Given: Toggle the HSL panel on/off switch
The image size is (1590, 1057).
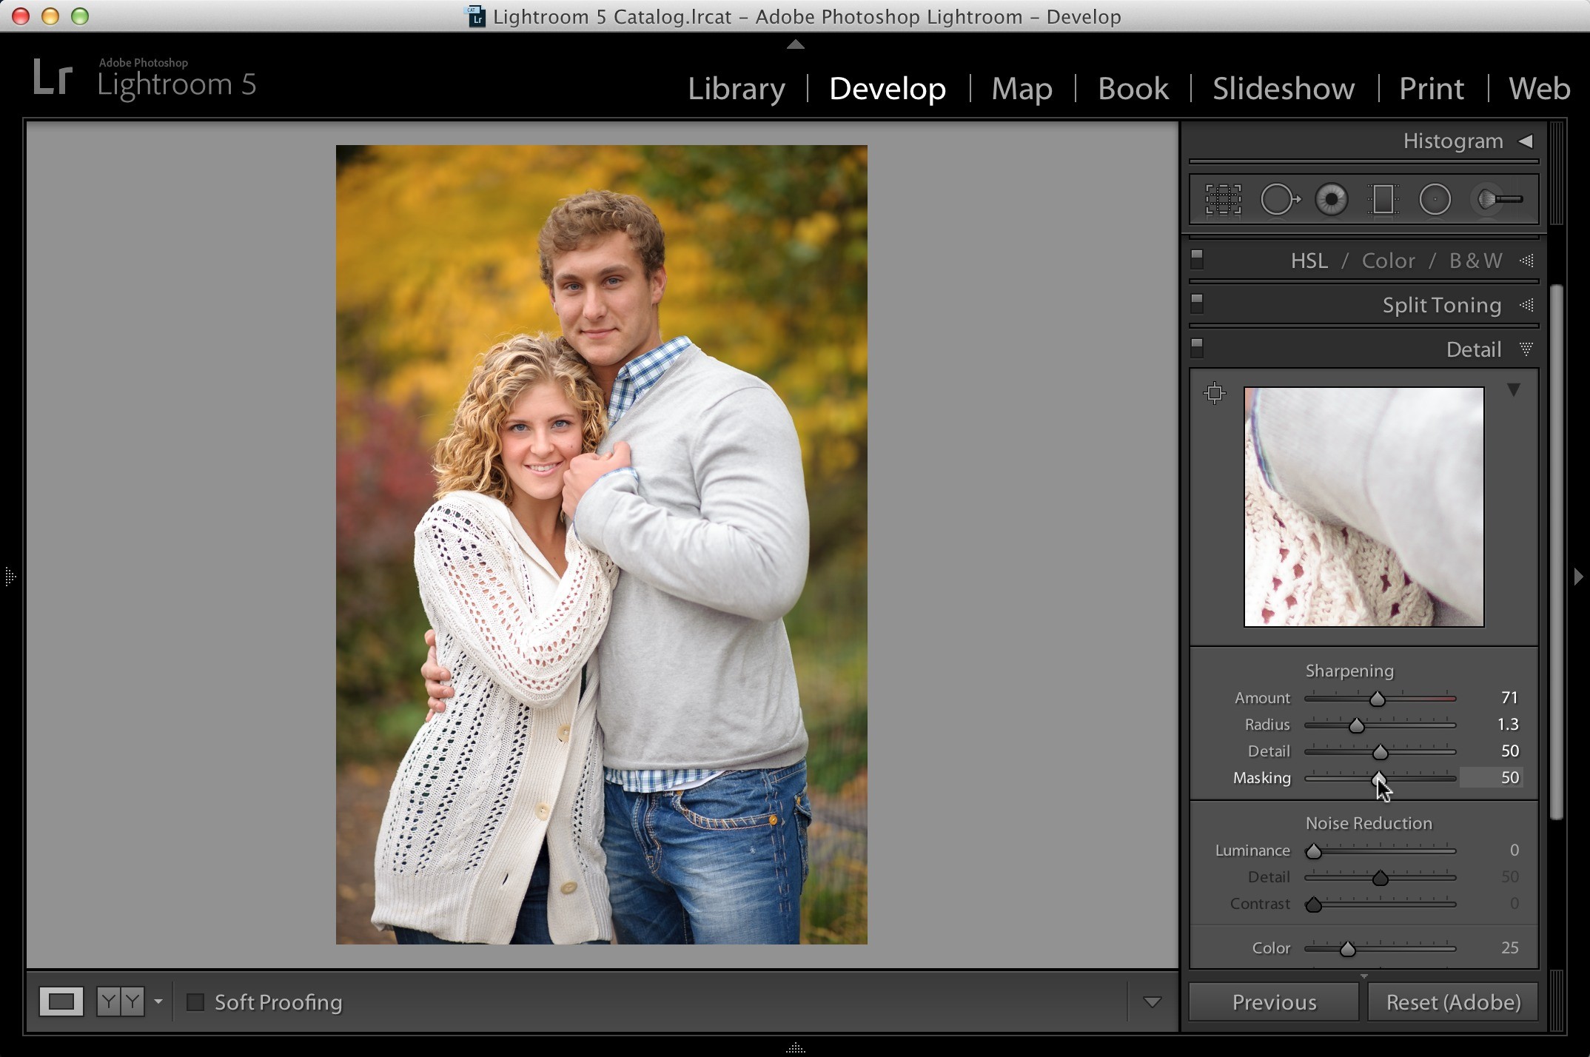Looking at the screenshot, I should point(1197,258).
